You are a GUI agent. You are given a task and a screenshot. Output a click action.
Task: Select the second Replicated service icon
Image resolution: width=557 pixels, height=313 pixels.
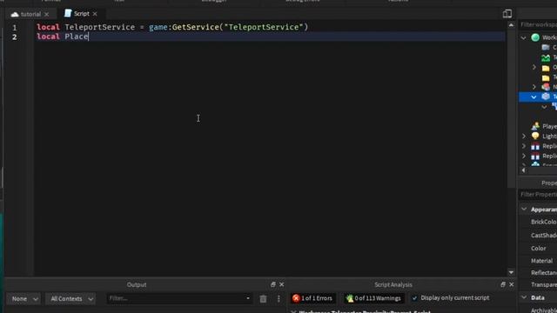(535, 156)
